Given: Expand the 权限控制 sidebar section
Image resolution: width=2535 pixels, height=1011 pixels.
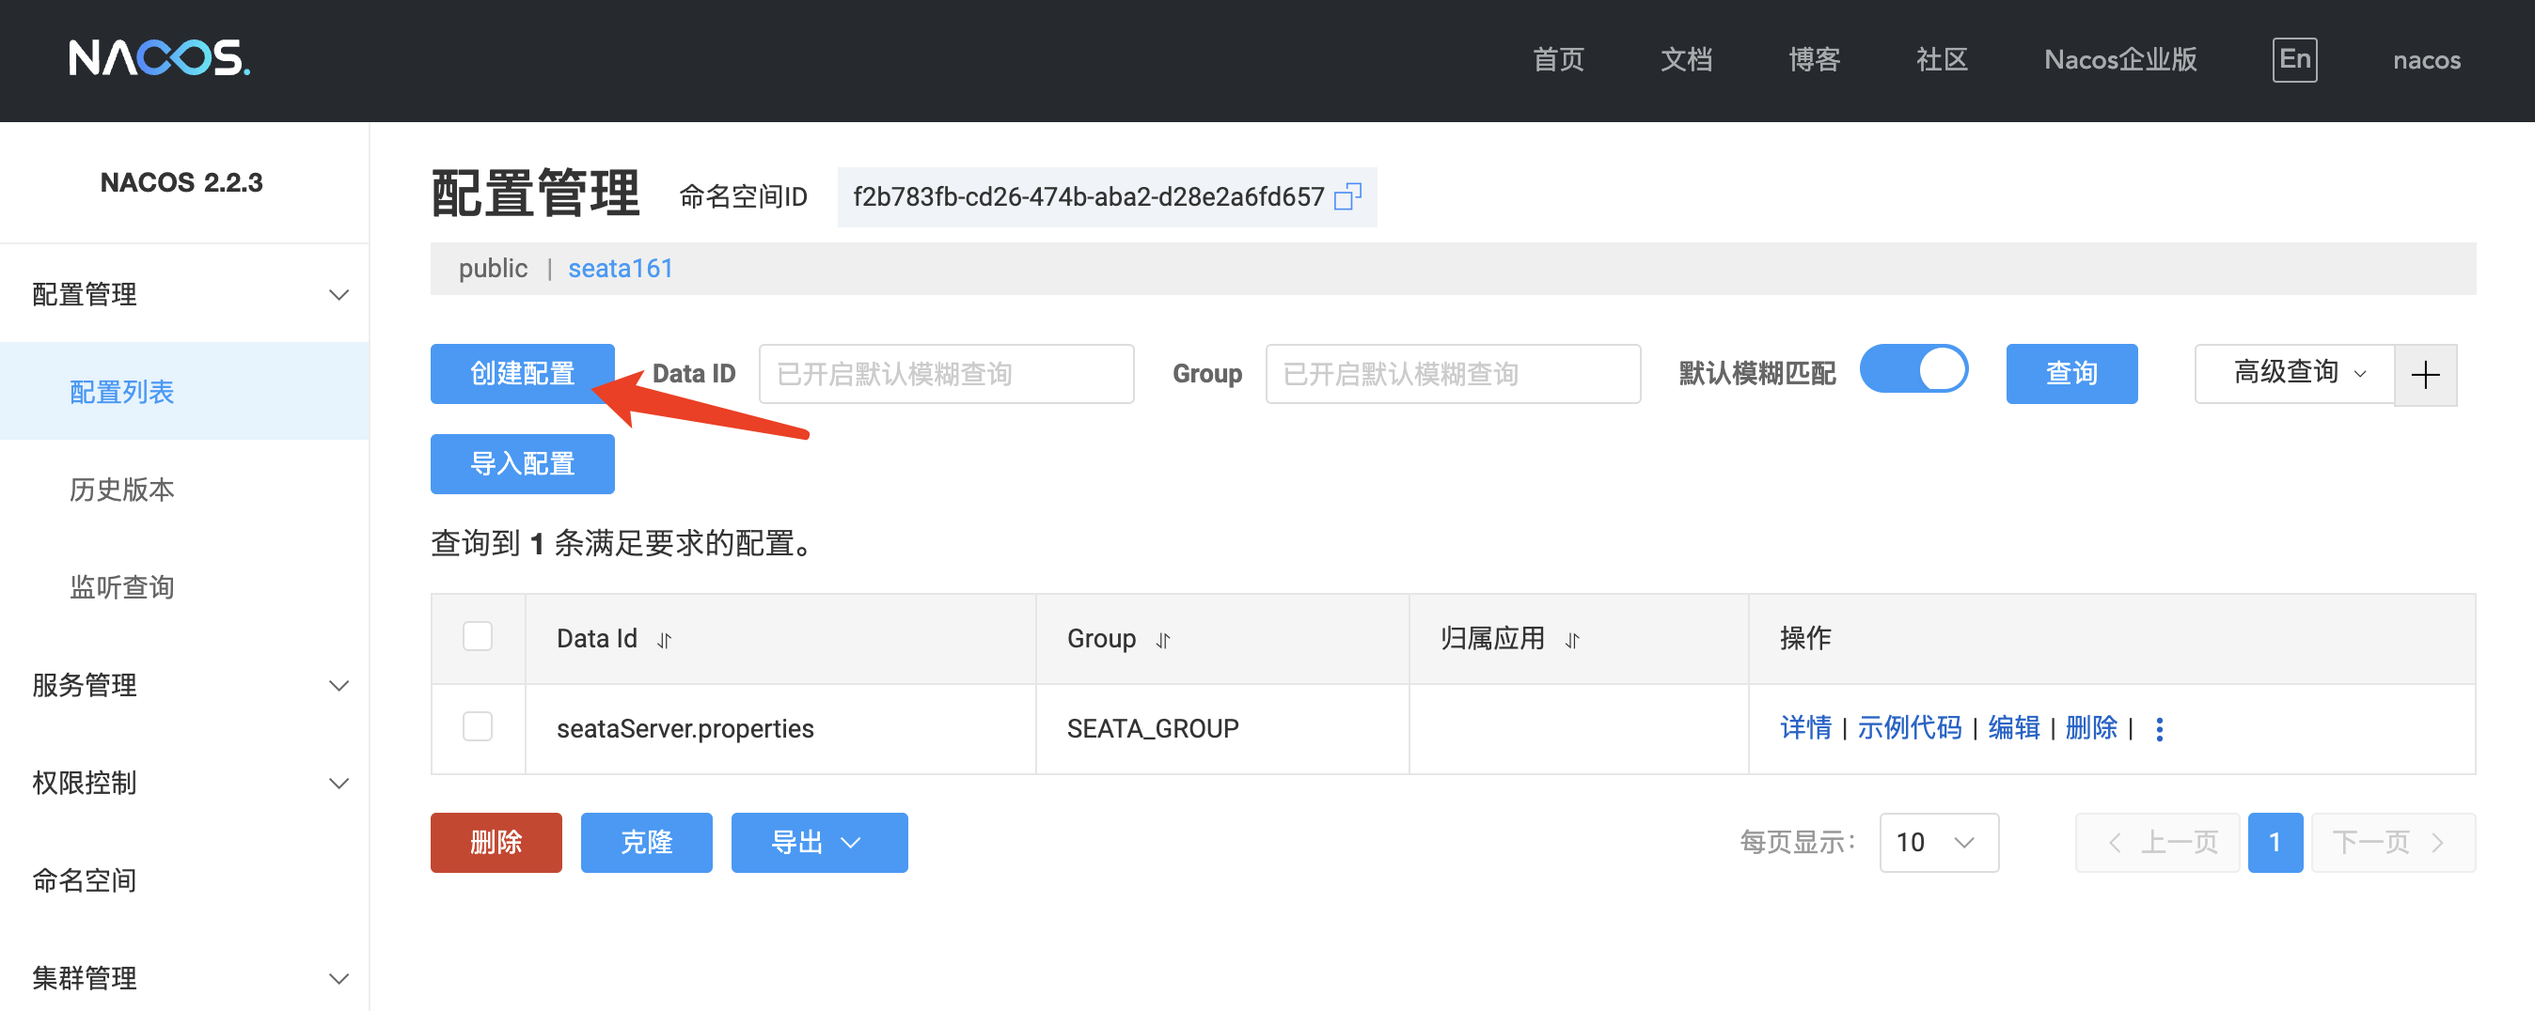Looking at the screenshot, I should (x=184, y=783).
